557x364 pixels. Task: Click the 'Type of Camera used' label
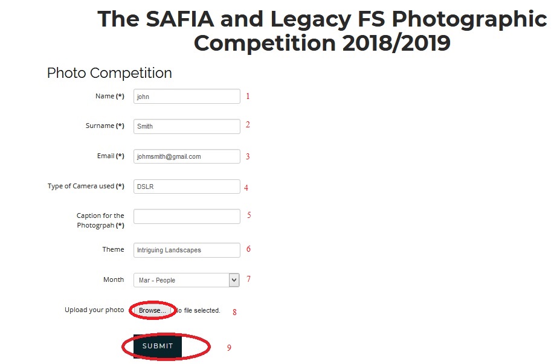click(86, 186)
